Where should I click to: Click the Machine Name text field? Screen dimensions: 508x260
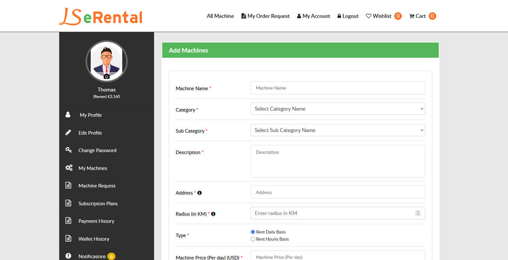338,88
